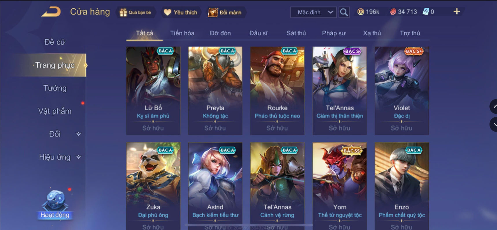Add currency using the plus icon

456,12
